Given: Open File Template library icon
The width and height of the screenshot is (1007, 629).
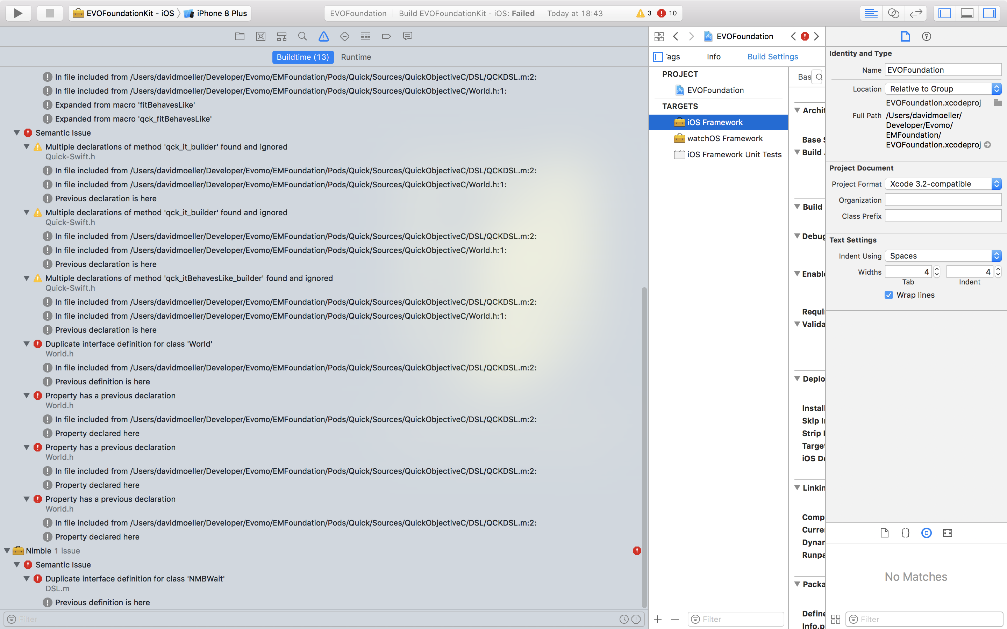Looking at the screenshot, I should tap(885, 533).
